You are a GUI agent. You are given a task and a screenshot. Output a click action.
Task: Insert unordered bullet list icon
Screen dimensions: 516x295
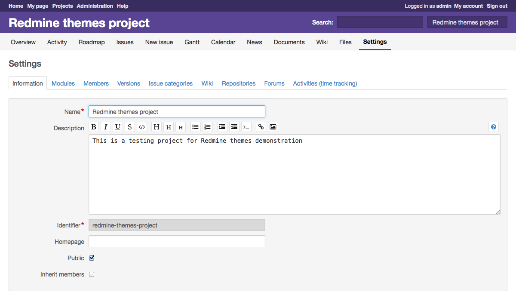196,127
